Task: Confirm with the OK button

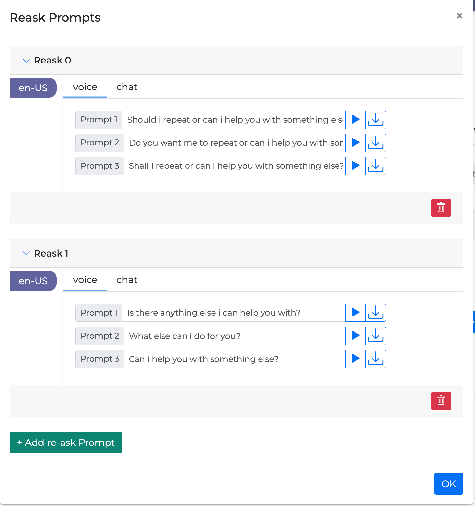Action: [x=448, y=484]
